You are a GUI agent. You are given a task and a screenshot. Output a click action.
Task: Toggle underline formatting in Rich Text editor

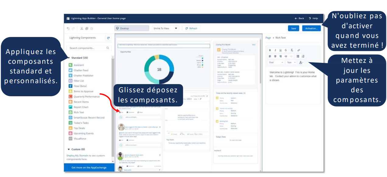[280, 50]
